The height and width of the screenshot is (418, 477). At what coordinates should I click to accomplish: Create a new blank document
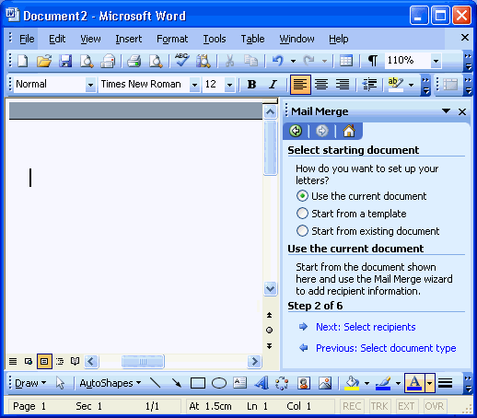23,61
